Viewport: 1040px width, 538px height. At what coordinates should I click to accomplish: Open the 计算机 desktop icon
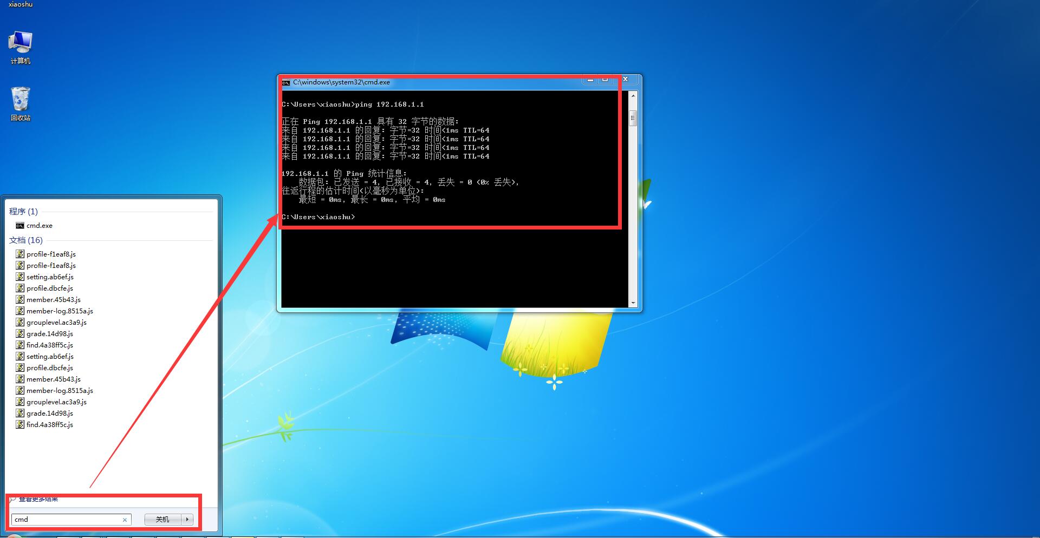[21, 48]
